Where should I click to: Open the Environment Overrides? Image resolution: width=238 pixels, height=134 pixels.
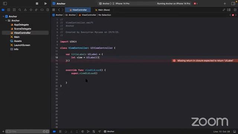click(x=94, y=131)
